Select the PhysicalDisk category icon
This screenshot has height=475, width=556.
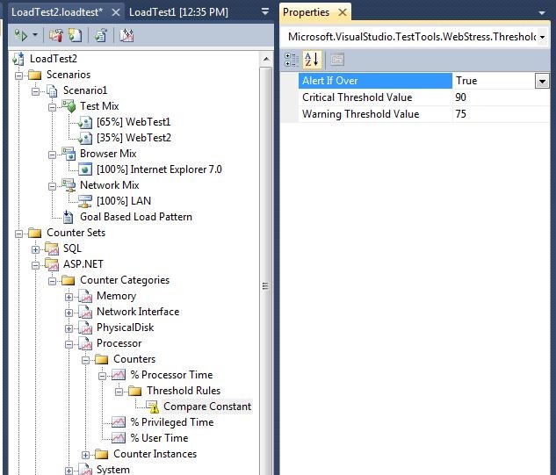(x=85, y=327)
